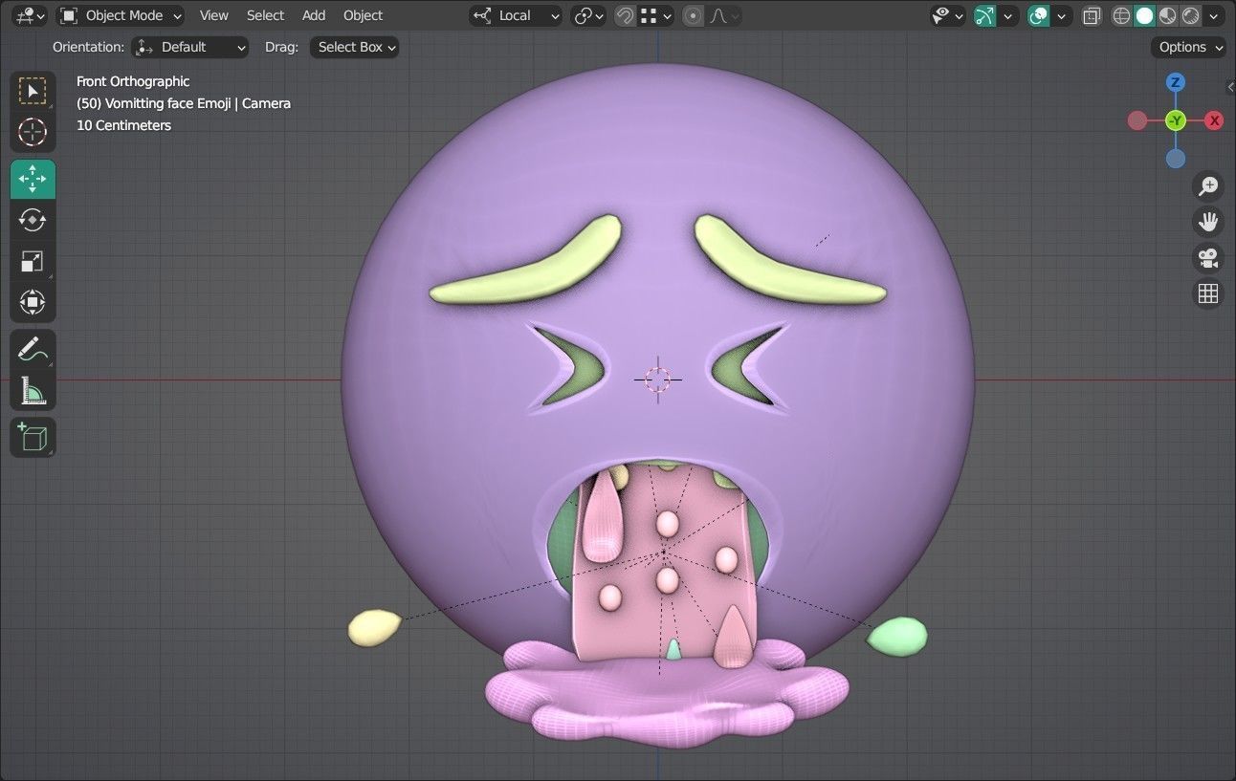Screen dimensions: 1236x781
Task: Expand the overlay options arrow
Action: 1062,15
